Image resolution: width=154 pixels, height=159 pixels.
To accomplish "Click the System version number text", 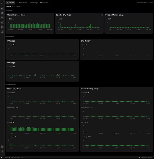I will tap(16, 7).
